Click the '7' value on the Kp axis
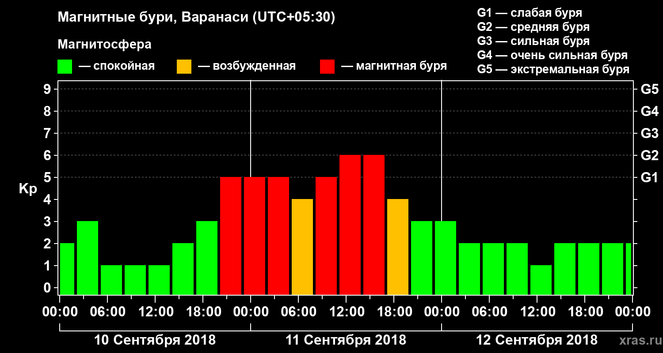This screenshot has width=663, height=353. tap(48, 133)
